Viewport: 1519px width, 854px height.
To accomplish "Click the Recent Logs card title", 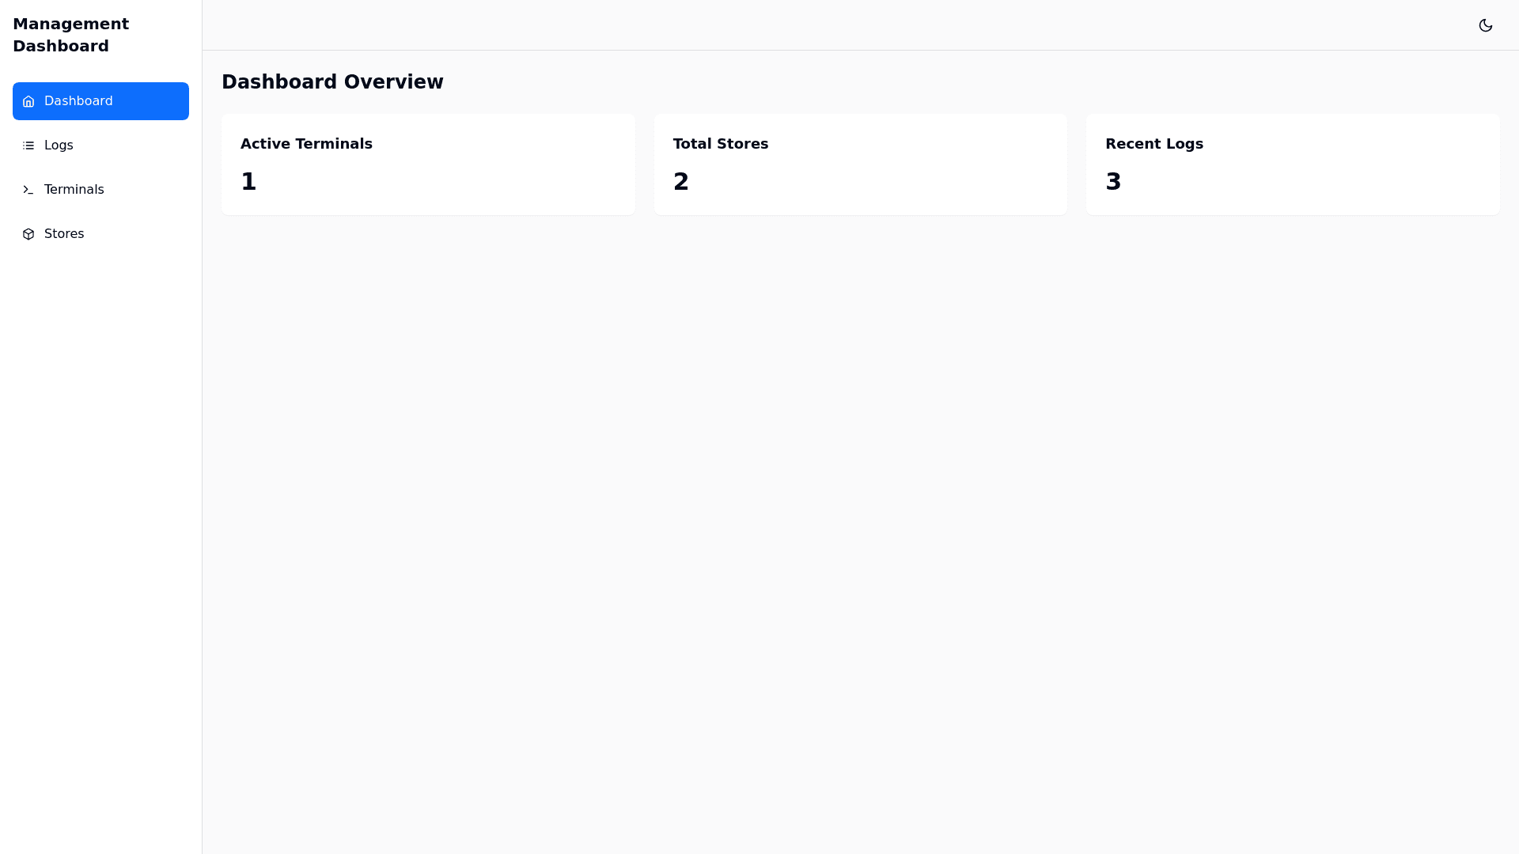I will tap(1153, 144).
